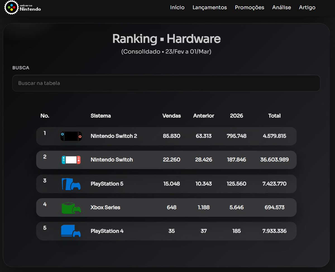Click the 10.343 previous-week value
The width and height of the screenshot is (335, 272).
(204, 184)
